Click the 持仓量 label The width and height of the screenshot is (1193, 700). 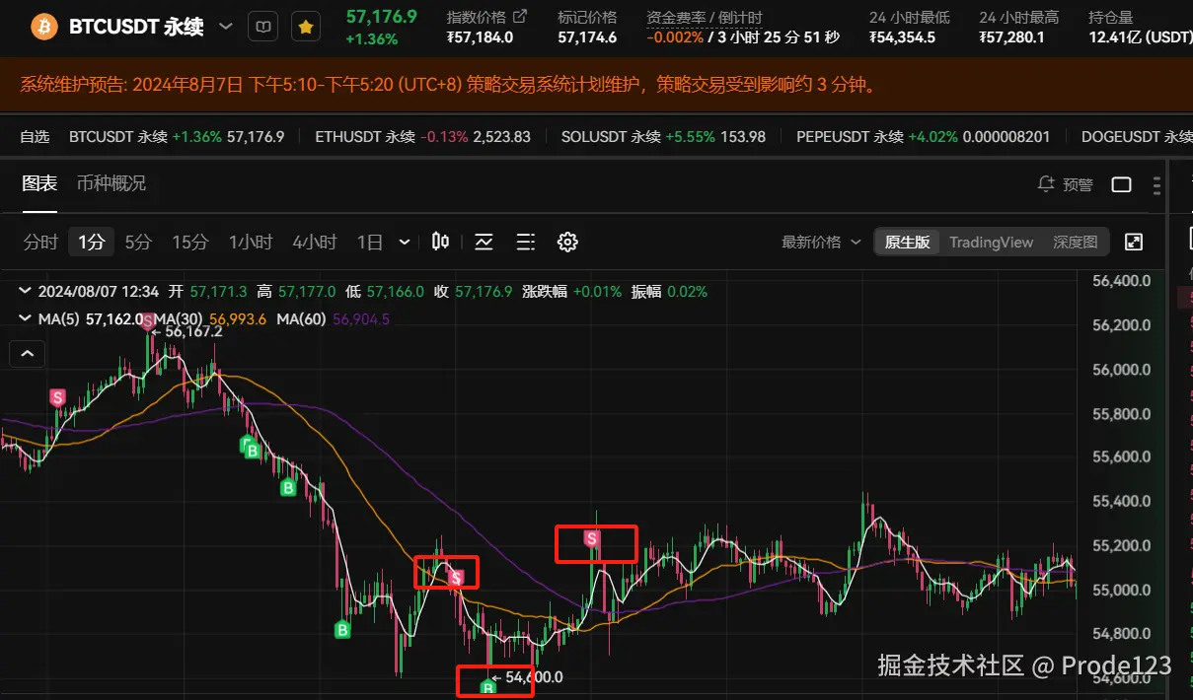click(1111, 17)
